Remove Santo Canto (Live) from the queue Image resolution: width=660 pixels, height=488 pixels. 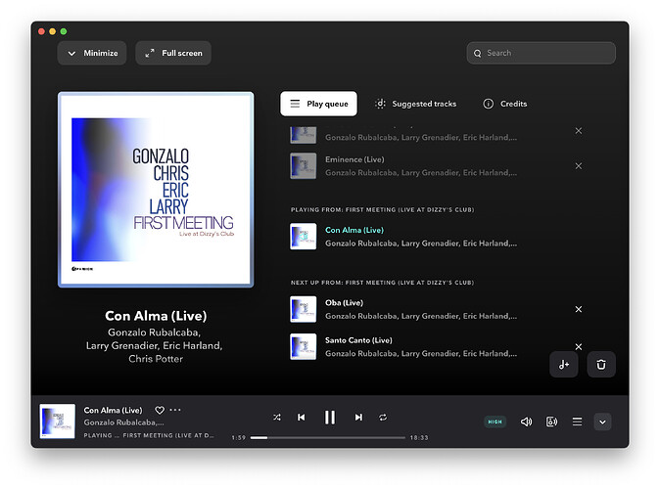pyautogui.click(x=579, y=347)
